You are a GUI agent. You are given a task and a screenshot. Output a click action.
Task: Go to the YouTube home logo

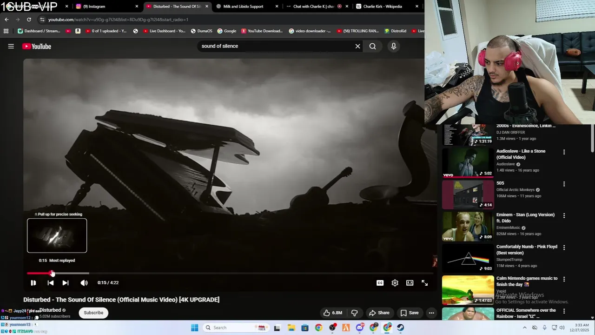click(36, 46)
